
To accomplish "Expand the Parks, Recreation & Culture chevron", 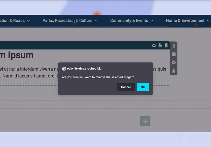I will tap(96, 21).
